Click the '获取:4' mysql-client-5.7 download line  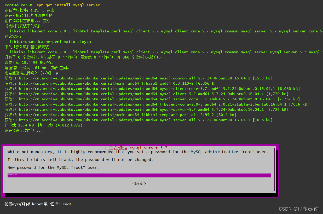coord(146,94)
